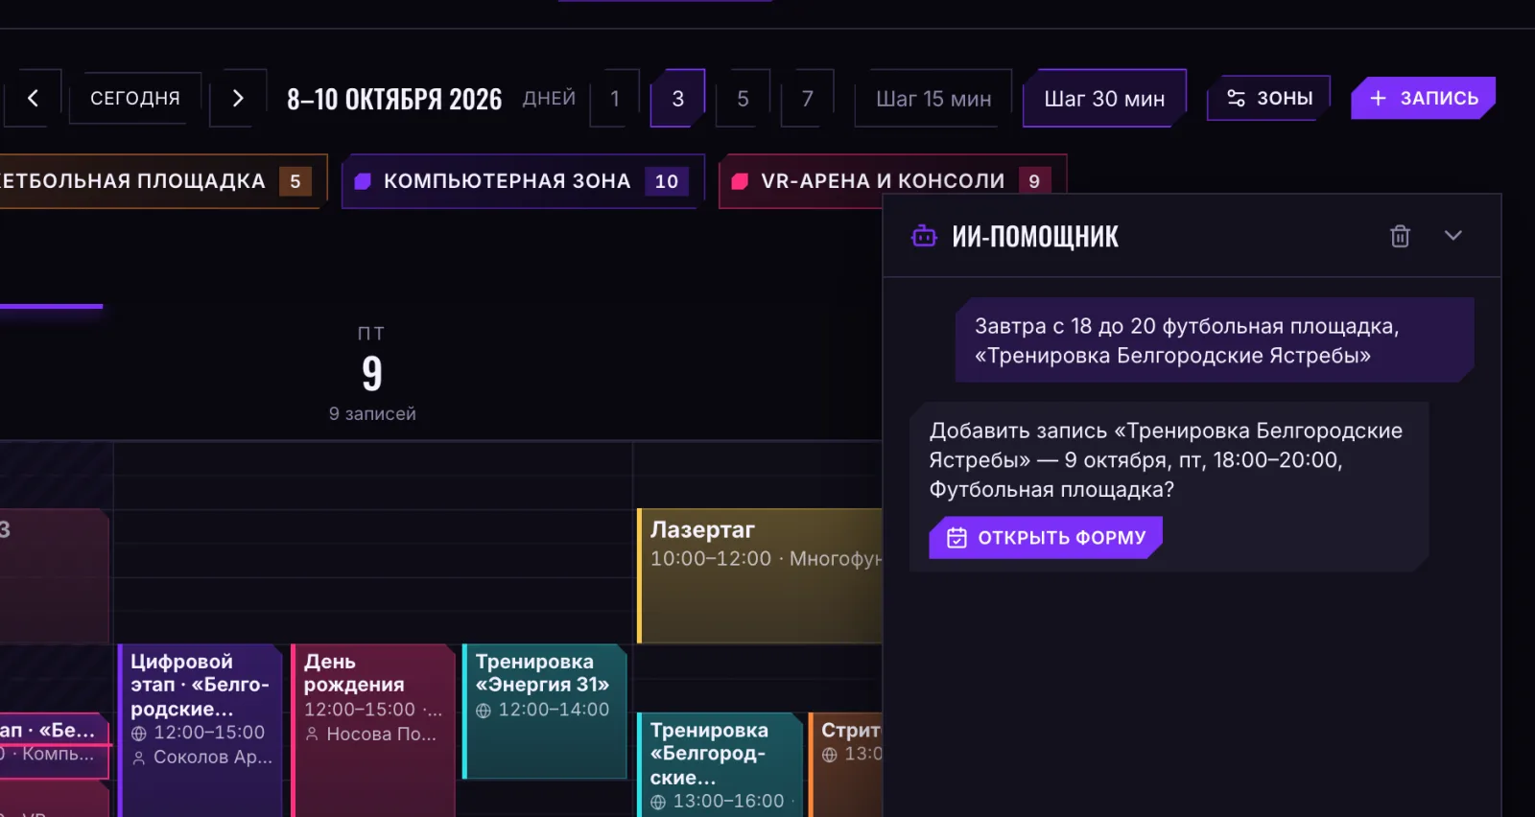Go to previous date range arrow
This screenshot has height=817, width=1535.
click(33, 98)
